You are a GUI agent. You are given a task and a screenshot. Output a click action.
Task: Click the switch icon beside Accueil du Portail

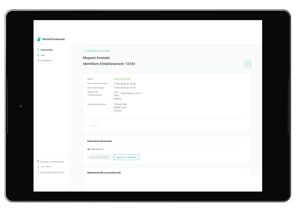[38, 172]
